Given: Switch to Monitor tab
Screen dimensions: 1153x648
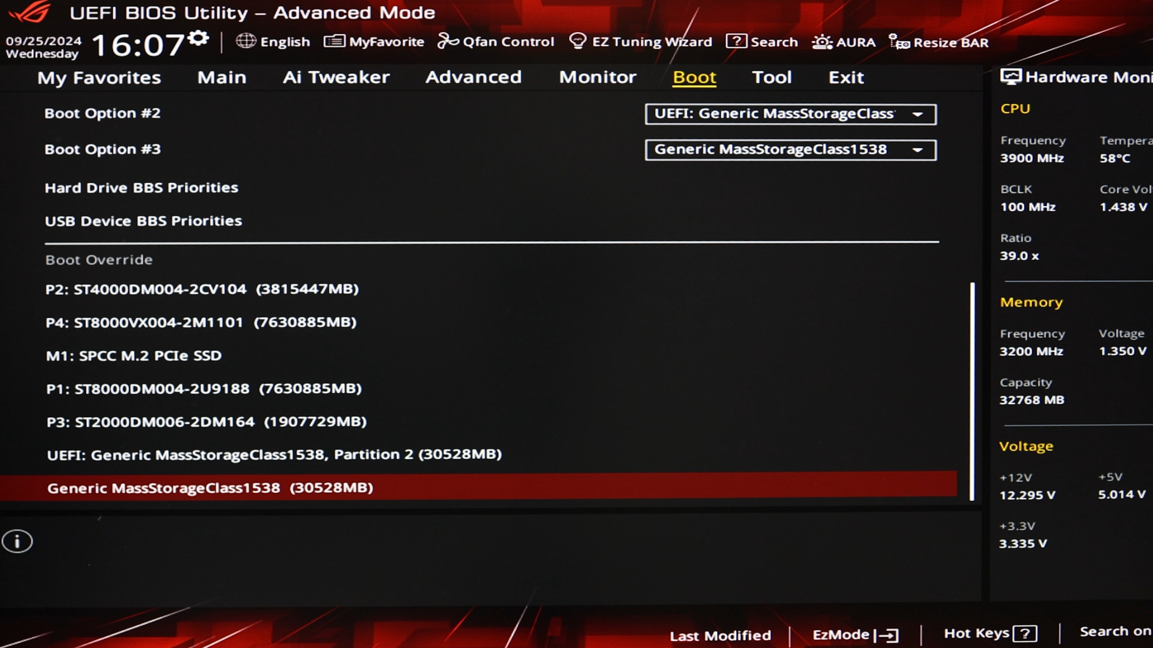Looking at the screenshot, I should click(598, 77).
